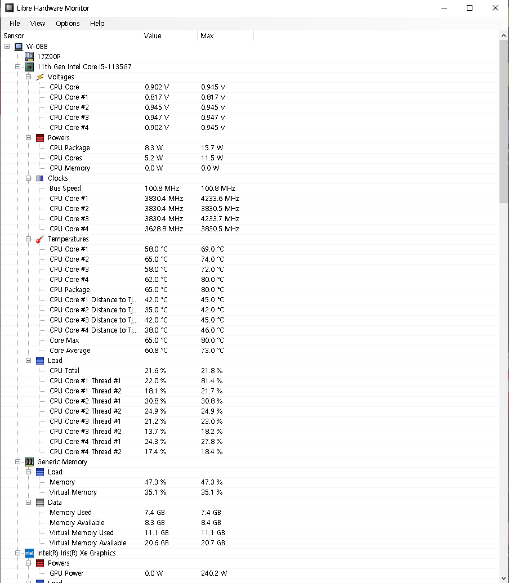
Task: Select the Memory Available row
Action: [x=249, y=523]
